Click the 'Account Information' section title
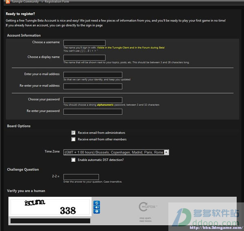This screenshot has width=244, height=231. pyautogui.click(x=24, y=35)
